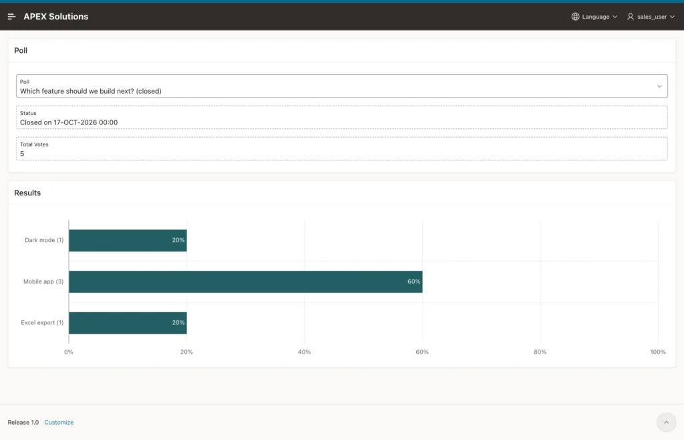Click the user profile icon
The width and height of the screenshot is (684, 440).
click(631, 17)
